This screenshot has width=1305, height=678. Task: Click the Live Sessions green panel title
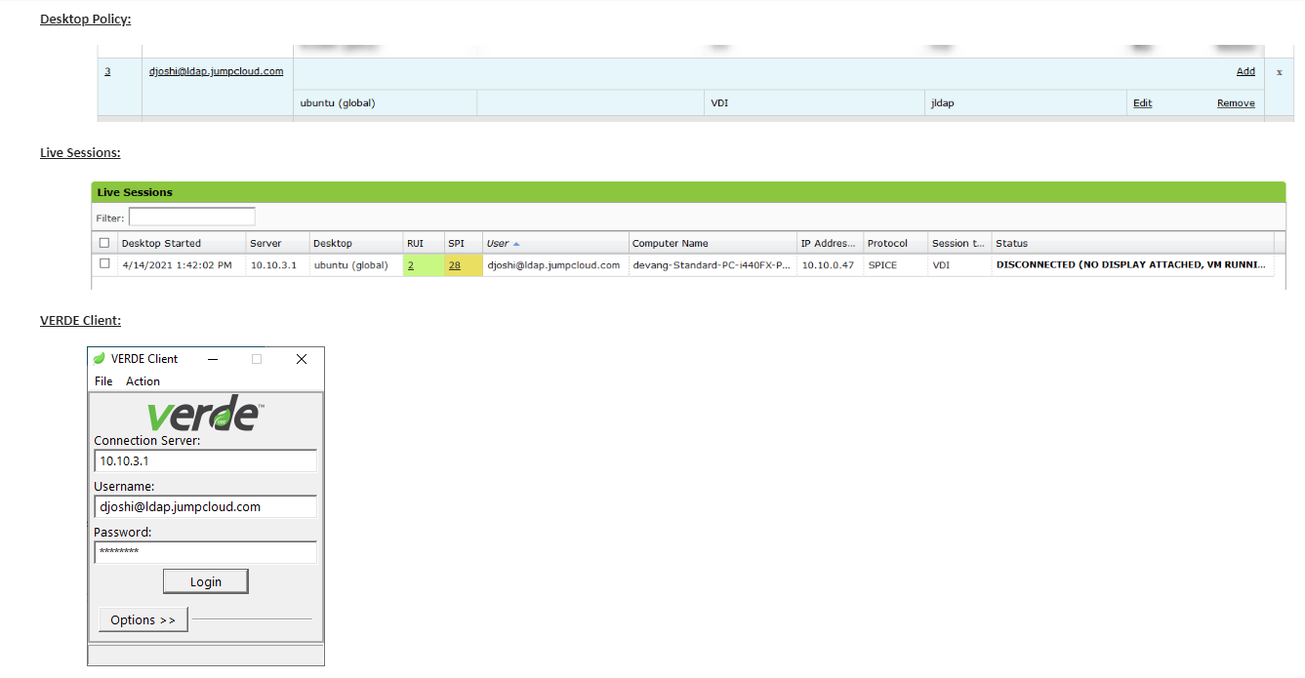[x=135, y=193]
